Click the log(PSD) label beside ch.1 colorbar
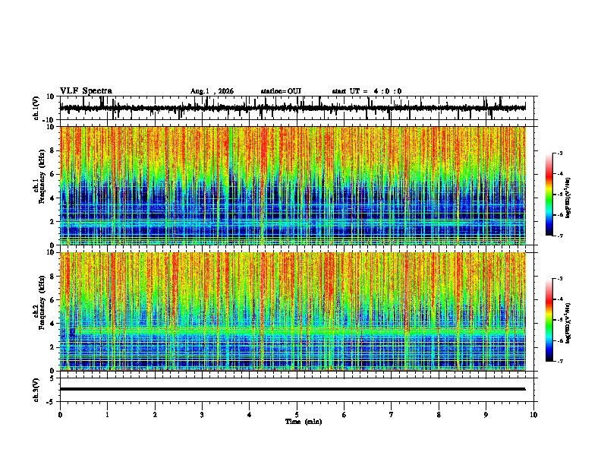The height and width of the screenshot is (465, 601). pos(568,198)
